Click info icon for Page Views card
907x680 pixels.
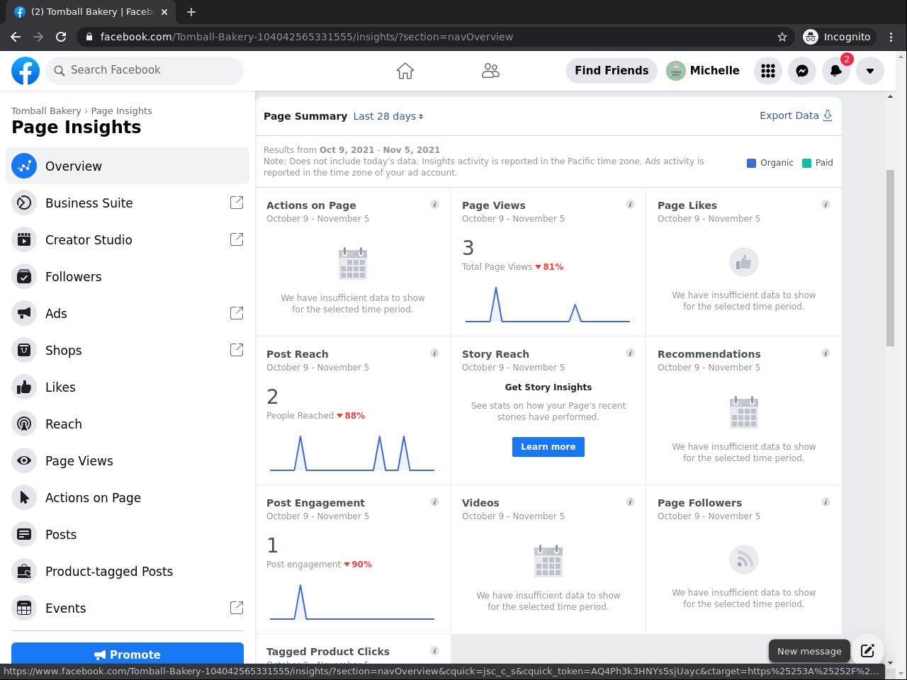click(630, 205)
